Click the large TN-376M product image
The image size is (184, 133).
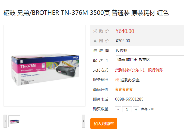point(45,66)
